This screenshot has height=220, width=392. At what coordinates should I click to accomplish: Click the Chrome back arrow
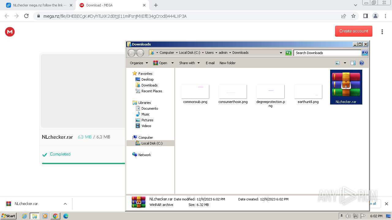(x=7, y=16)
